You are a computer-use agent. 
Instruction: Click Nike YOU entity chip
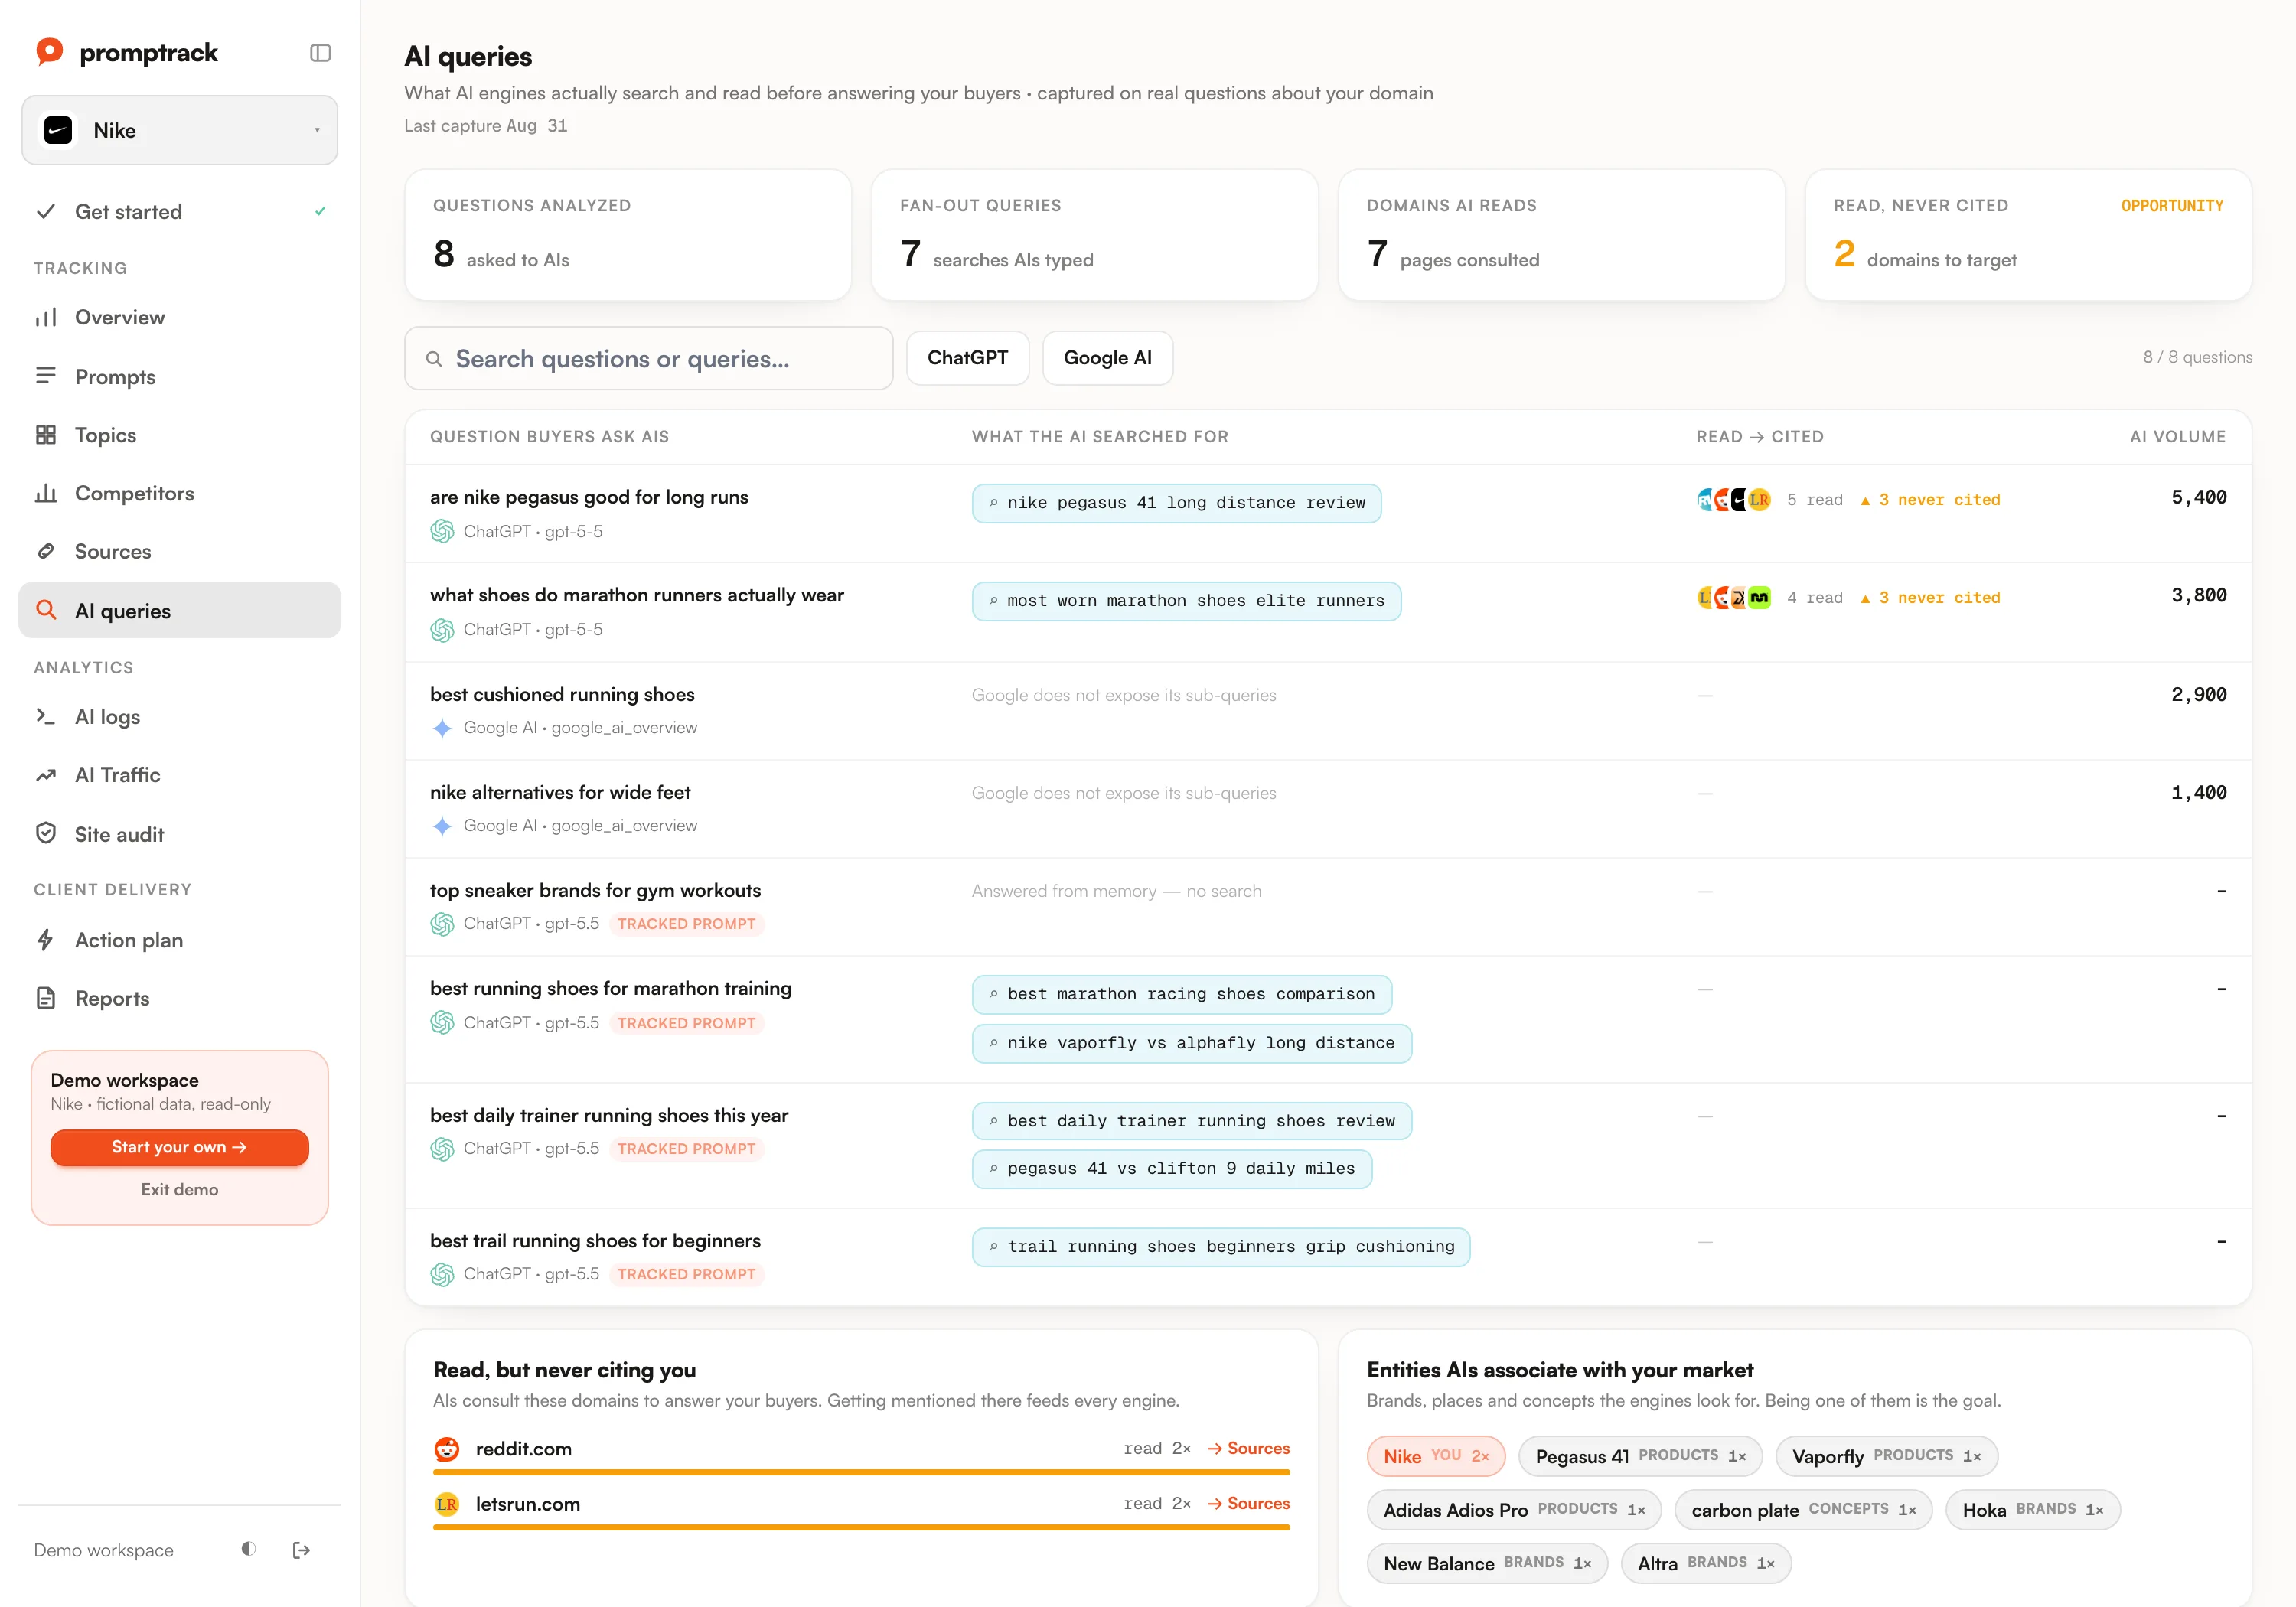click(x=1436, y=1456)
